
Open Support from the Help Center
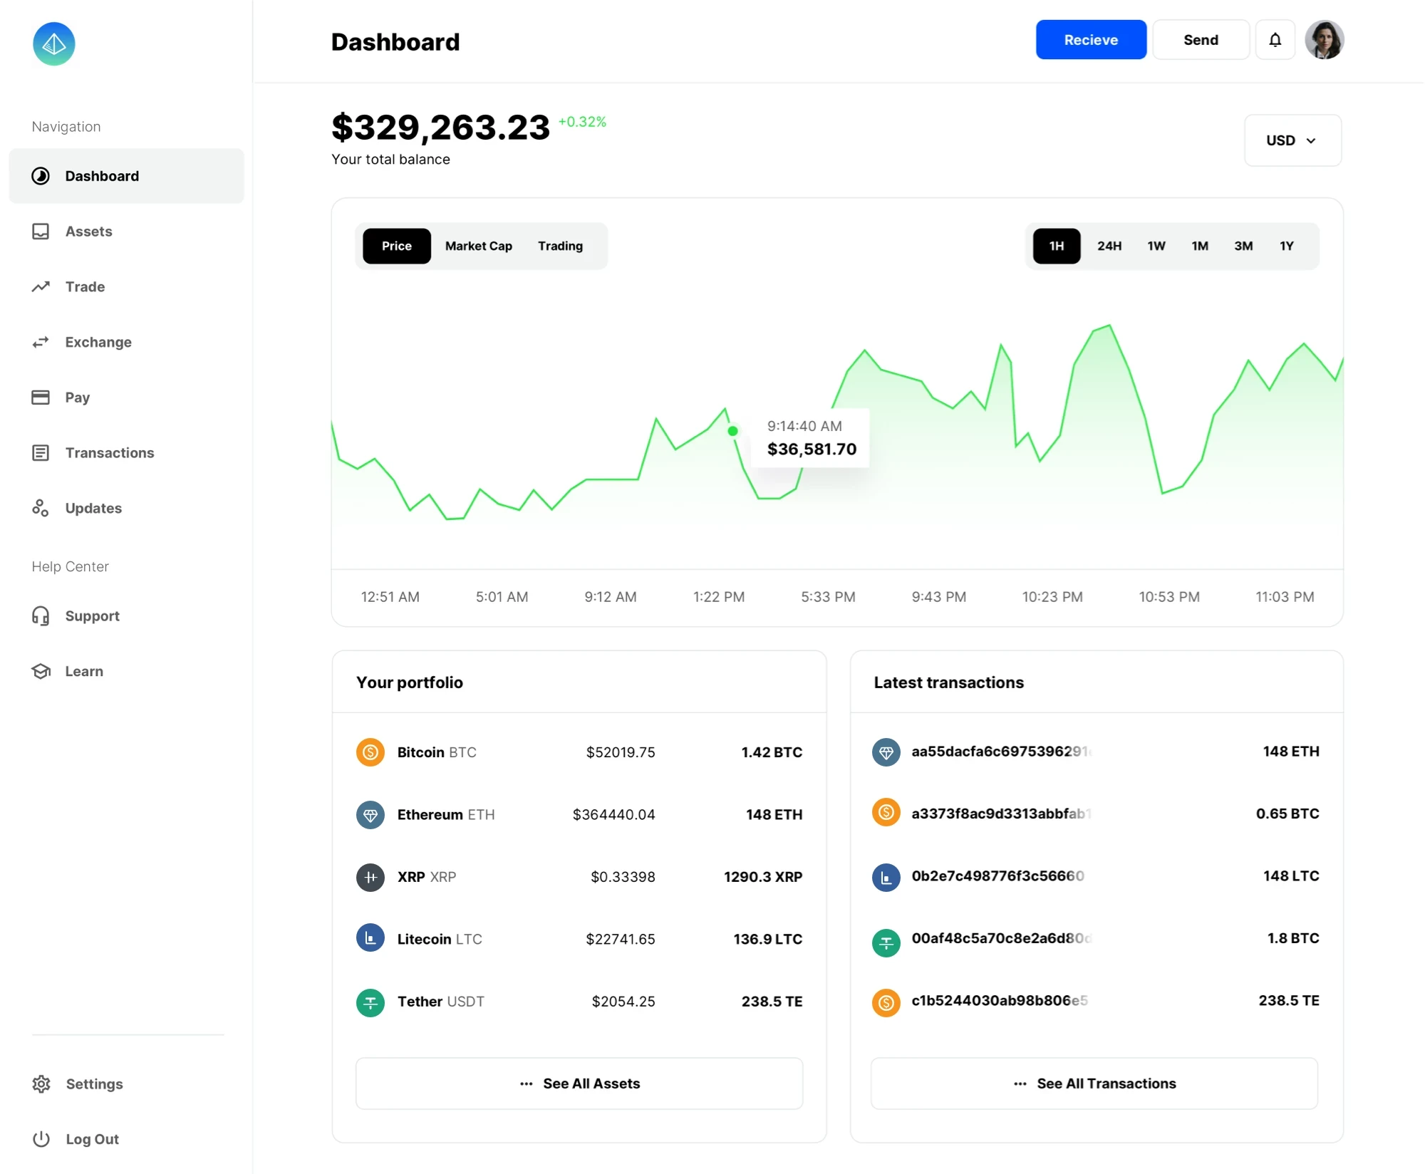point(92,615)
